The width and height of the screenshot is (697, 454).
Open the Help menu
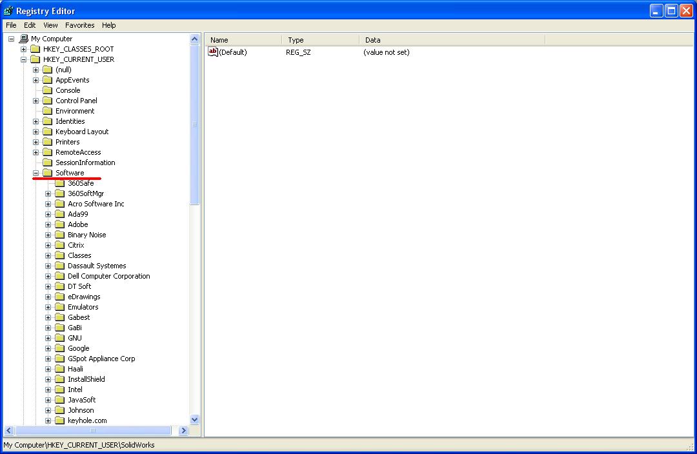coord(109,25)
